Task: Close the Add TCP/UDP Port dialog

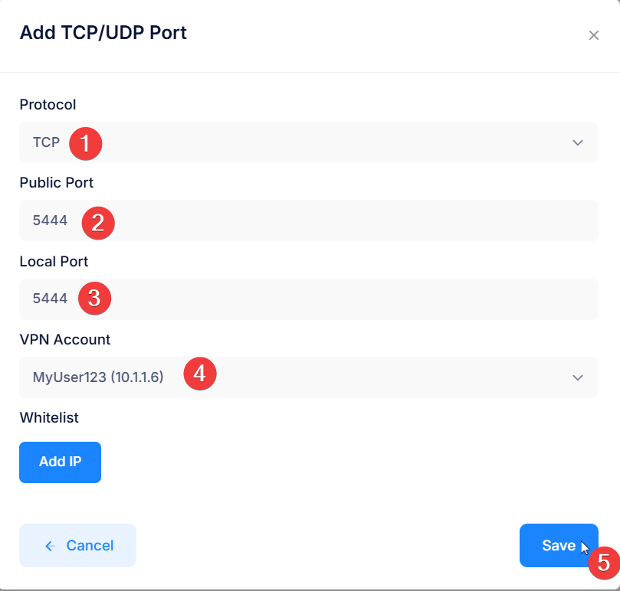Action: [593, 35]
